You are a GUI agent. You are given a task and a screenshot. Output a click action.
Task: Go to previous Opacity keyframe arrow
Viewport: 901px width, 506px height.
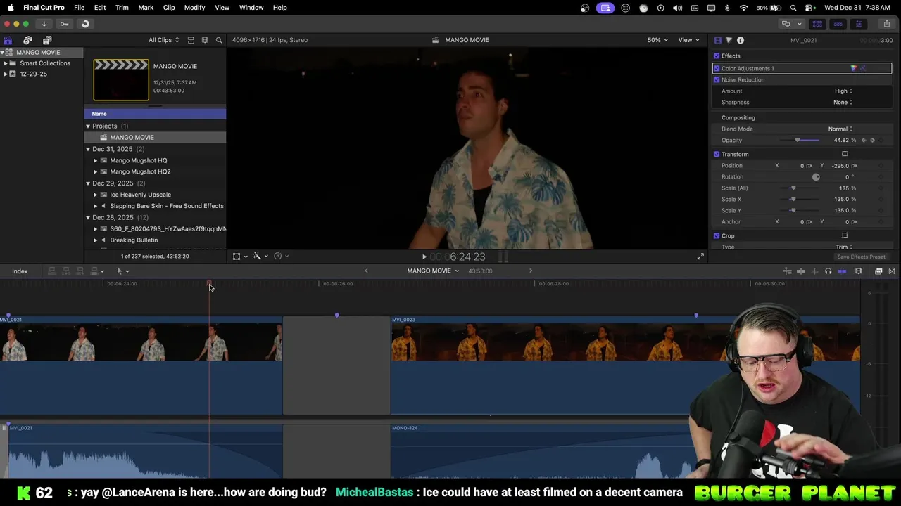click(x=864, y=140)
